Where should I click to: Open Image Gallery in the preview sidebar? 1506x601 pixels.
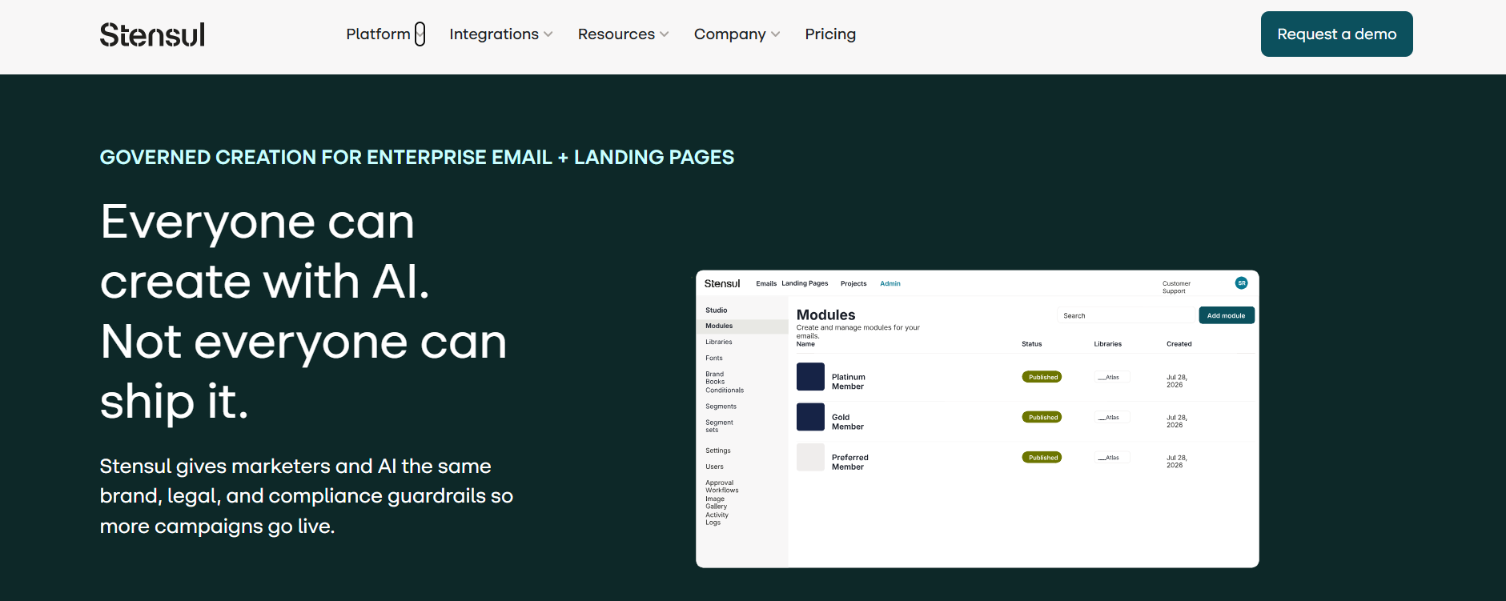pos(717,503)
